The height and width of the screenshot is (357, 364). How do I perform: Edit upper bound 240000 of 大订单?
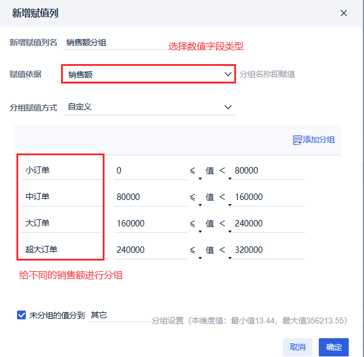click(268, 223)
